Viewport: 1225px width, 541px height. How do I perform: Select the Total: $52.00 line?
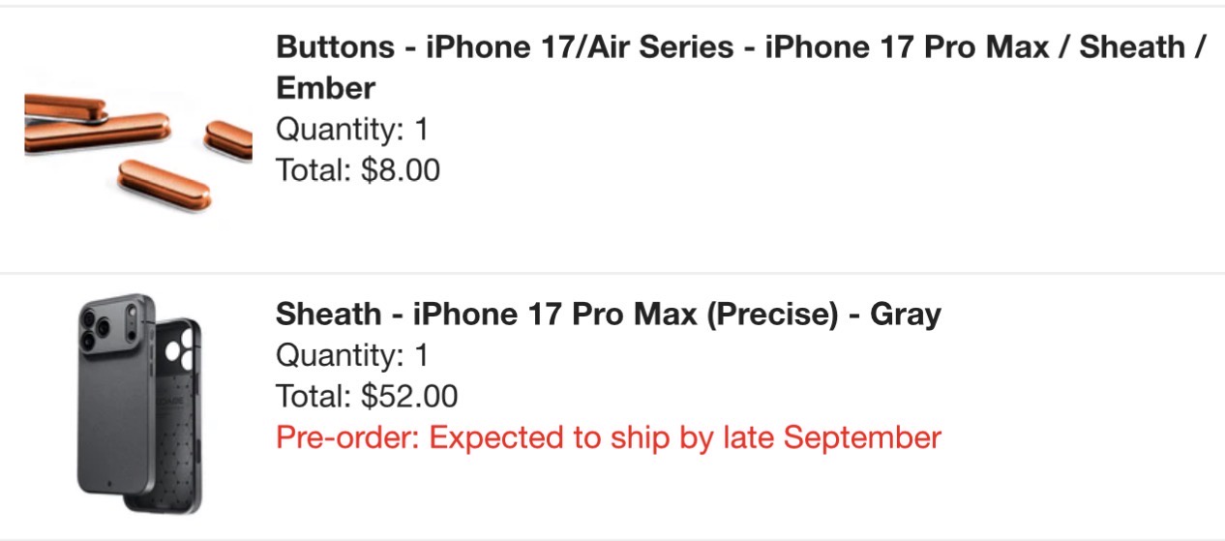pyautogui.click(x=367, y=397)
